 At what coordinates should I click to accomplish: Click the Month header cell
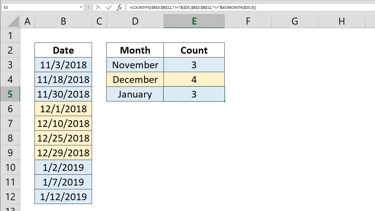point(135,50)
